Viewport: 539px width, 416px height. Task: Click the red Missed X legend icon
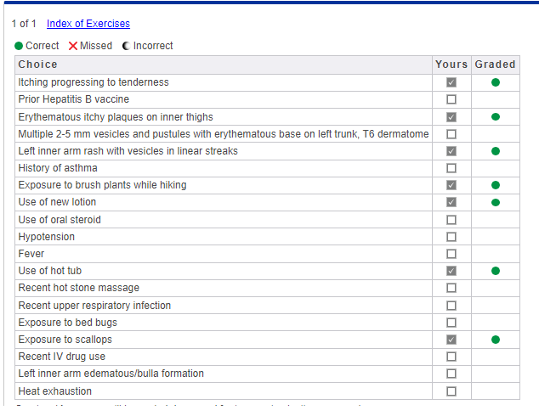point(73,46)
